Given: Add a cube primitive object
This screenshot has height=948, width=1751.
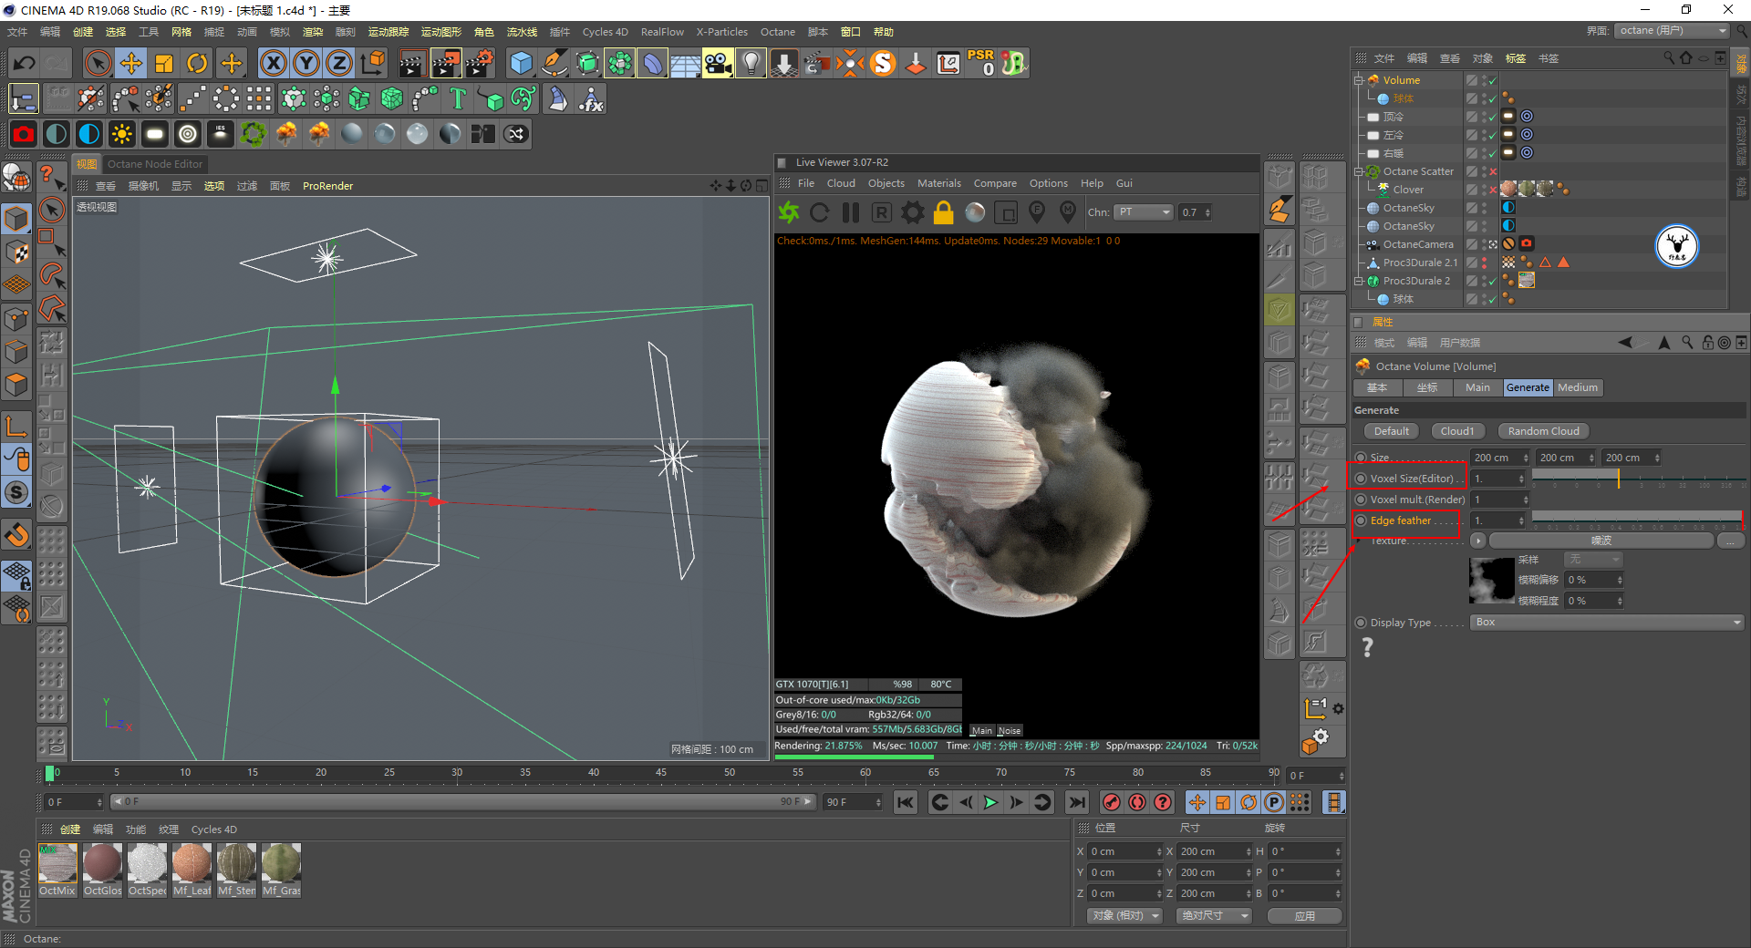Looking at the screenshot, I should coord(521,63).
